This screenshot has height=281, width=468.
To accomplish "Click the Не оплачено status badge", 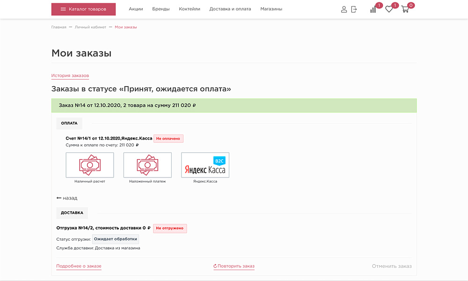I will pyautogui.click(x=168, y=138).
